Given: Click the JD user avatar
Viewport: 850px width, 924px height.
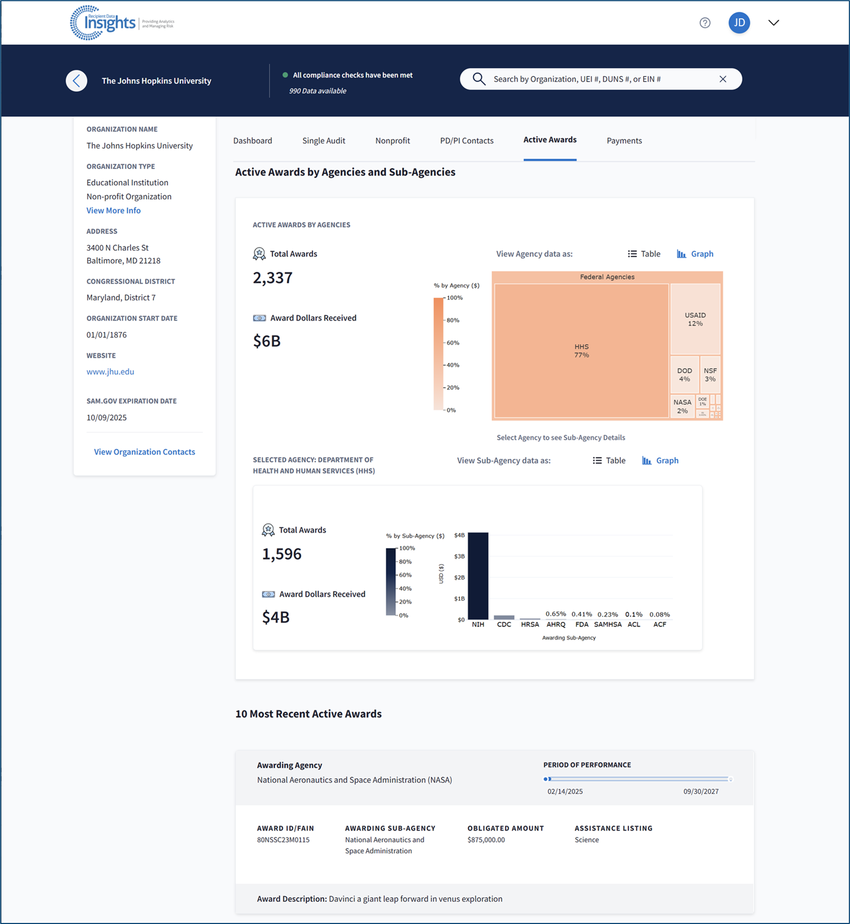Looking at the screenshot, I should (739, 23).
